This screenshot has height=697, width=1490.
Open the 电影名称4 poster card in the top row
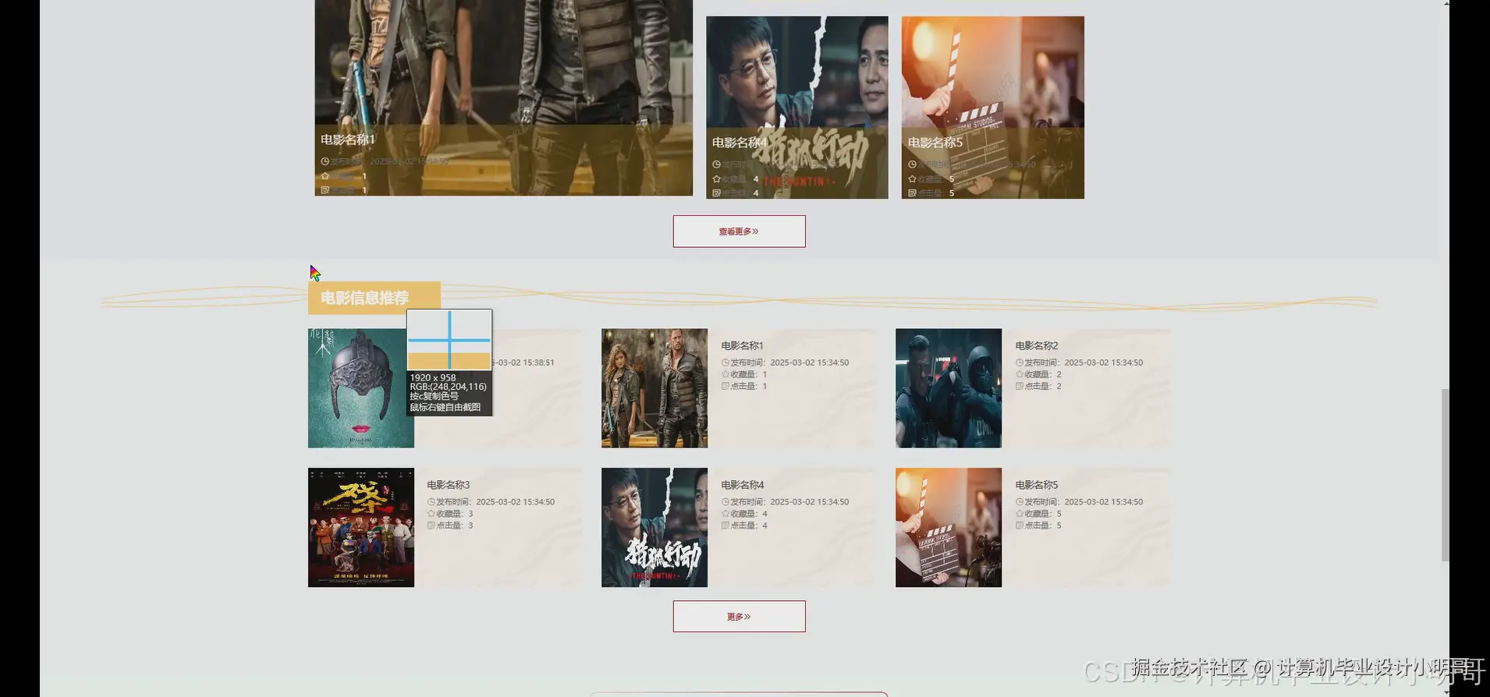797,108
